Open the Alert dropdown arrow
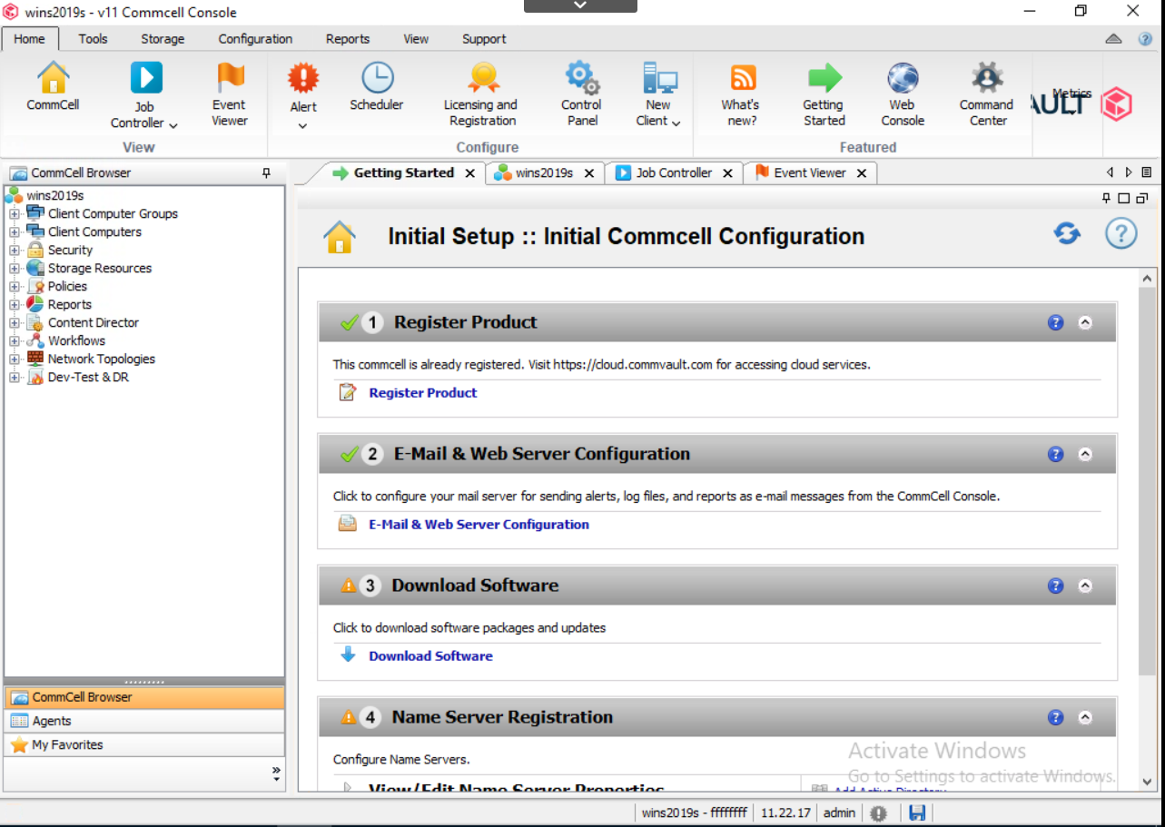 pos(303,125)
